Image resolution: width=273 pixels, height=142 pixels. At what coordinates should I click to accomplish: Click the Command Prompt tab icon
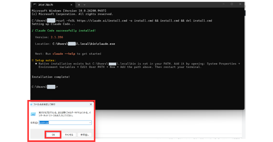[35, 5]
